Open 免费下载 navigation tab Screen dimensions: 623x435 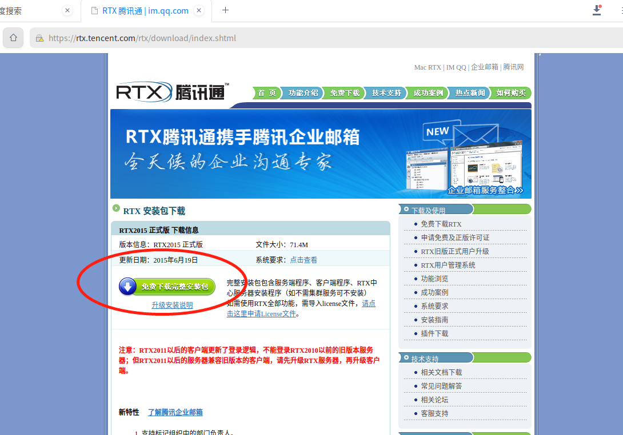pyautogui.click(x=345, y=93)
